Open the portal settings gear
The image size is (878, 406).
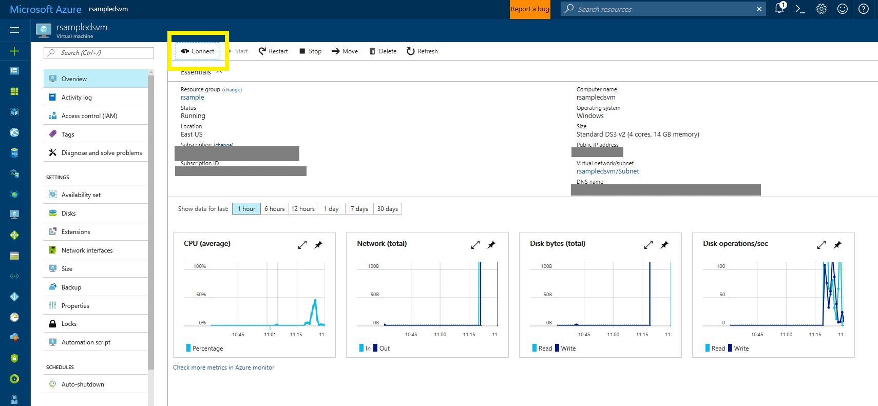click(822, 9)
